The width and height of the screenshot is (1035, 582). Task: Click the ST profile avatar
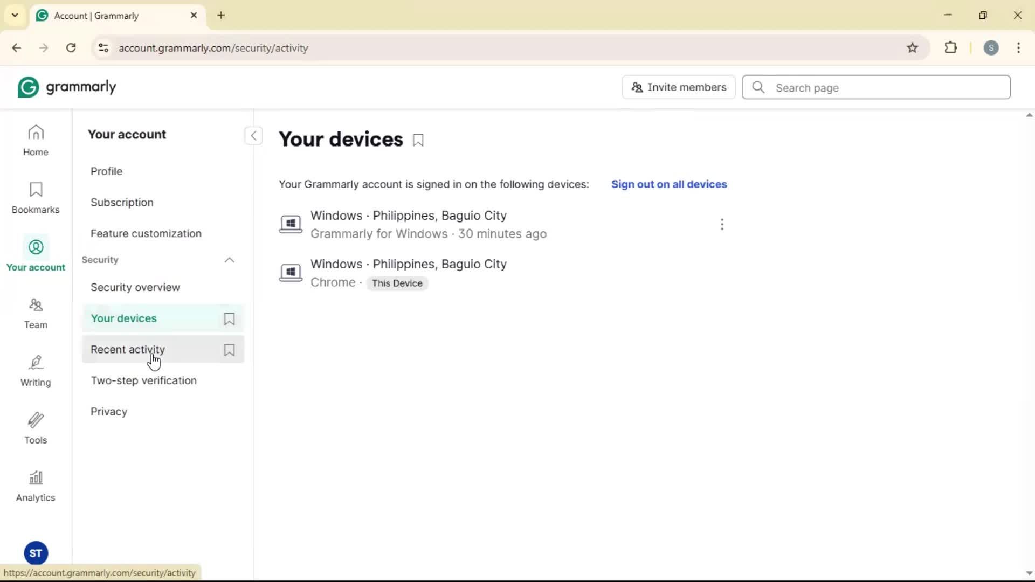[36, 553]
